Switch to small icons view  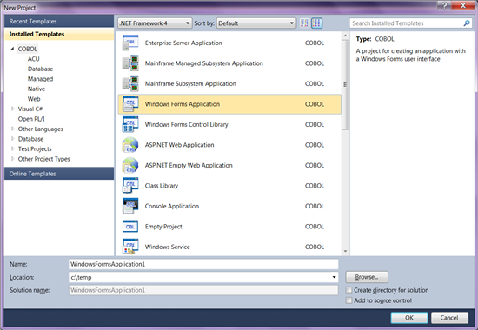[304, 23]
